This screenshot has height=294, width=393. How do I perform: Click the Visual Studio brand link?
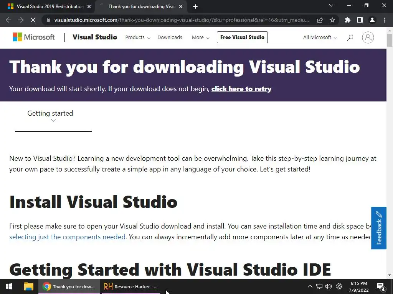[95, 37]
